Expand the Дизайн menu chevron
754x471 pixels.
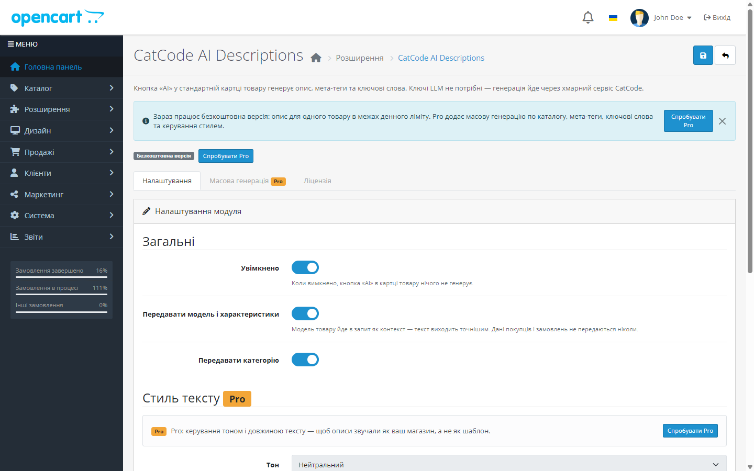112,130
